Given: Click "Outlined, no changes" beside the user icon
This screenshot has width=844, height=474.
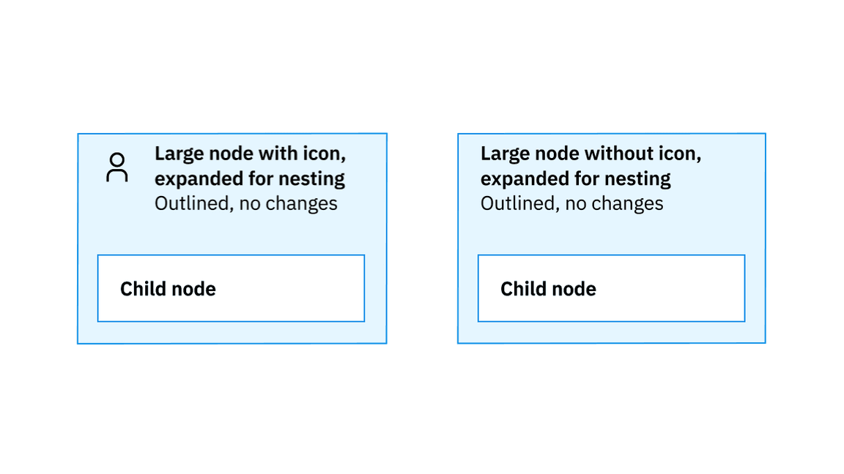Looking at the screenshot, I should tap(246, 203).
